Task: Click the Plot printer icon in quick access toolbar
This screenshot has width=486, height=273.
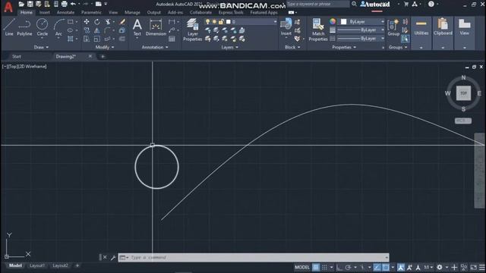Action: pos(64,4)
